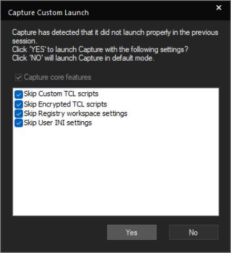231x253 pixels.
Task: Click the "Click 'NO' will launch" instruction line
Action: click(83, 58)
